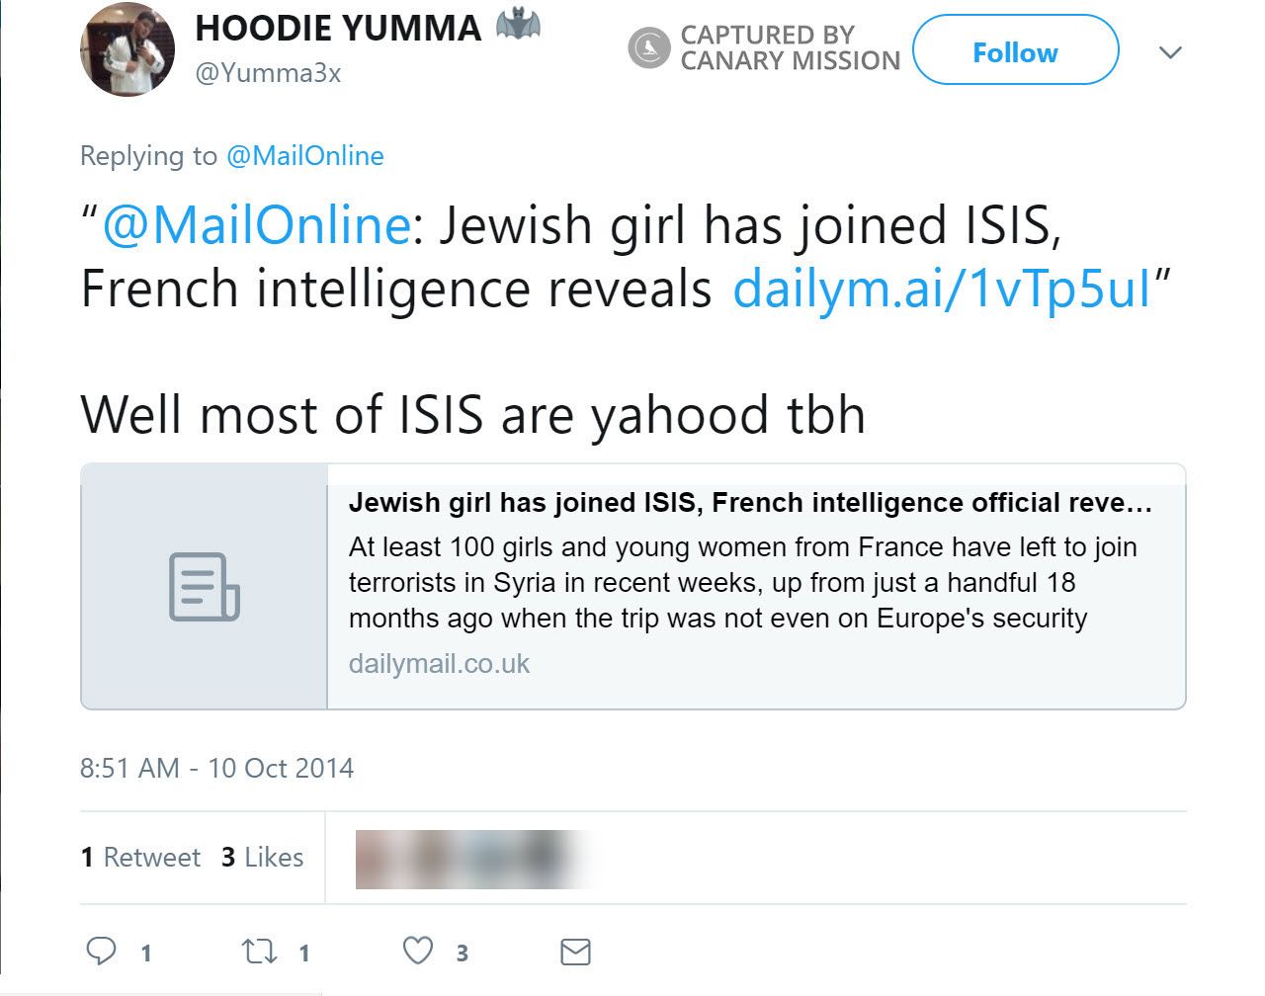Click the reply speech bubble icon
Image resolution: width=1265 pixels, height=996 pixels.
click(102, 951)
